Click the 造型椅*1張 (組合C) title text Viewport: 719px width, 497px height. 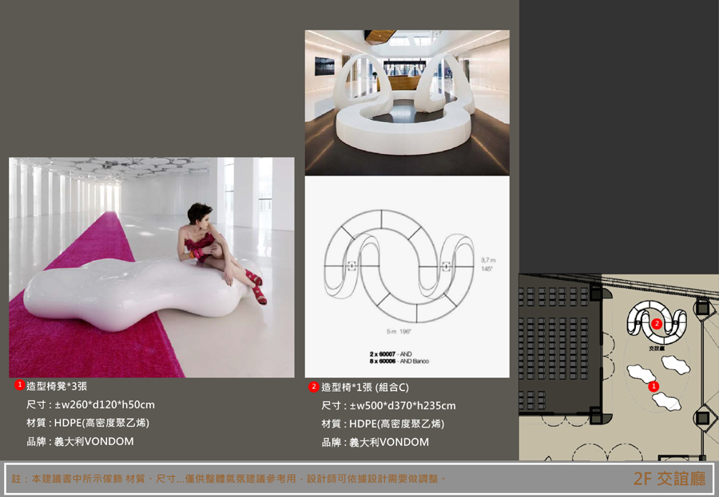coord(364,387)
